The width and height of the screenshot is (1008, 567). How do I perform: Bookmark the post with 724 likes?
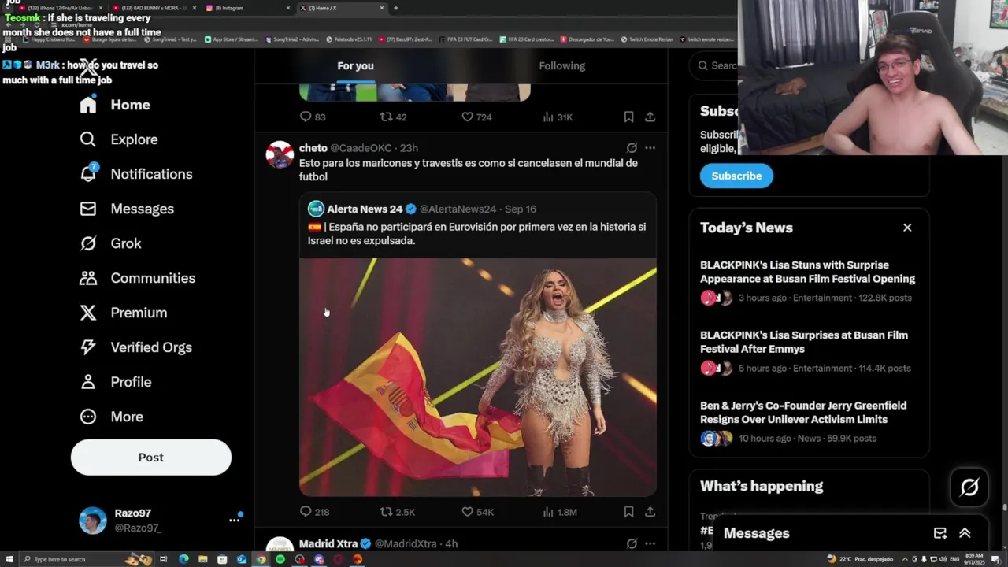point(628,117)
